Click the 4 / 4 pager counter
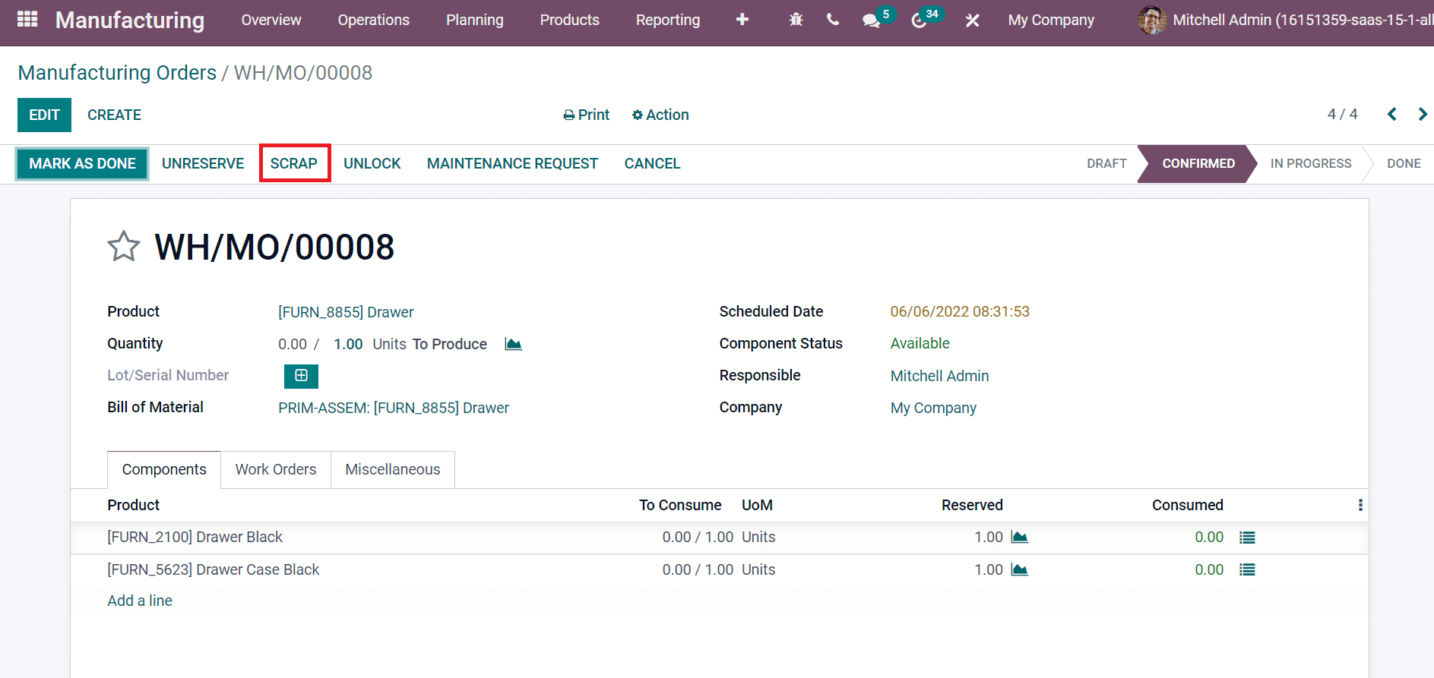The width and height of the screenshot is (1434, 678). (x=1342, y=114)
